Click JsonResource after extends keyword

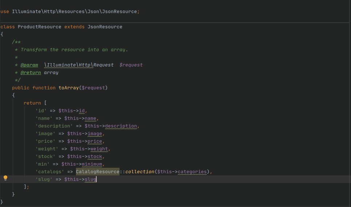[x=105, y=27]
